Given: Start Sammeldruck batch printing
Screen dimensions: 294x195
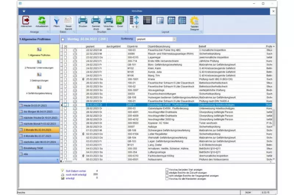Looking at the screenshot, I should [x=96, y=20].
